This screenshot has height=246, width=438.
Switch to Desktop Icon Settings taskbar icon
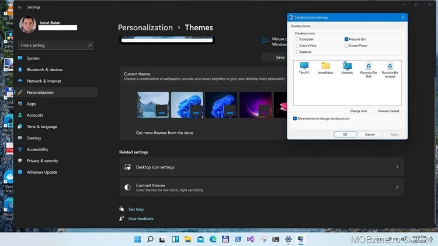[x=301, y=239]
